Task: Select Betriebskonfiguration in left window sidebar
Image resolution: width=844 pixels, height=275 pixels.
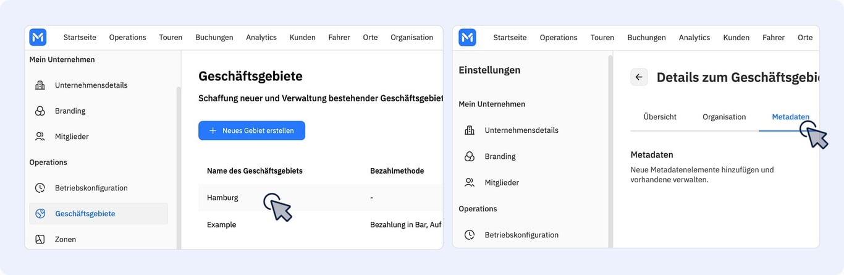Action: [91, 188]
